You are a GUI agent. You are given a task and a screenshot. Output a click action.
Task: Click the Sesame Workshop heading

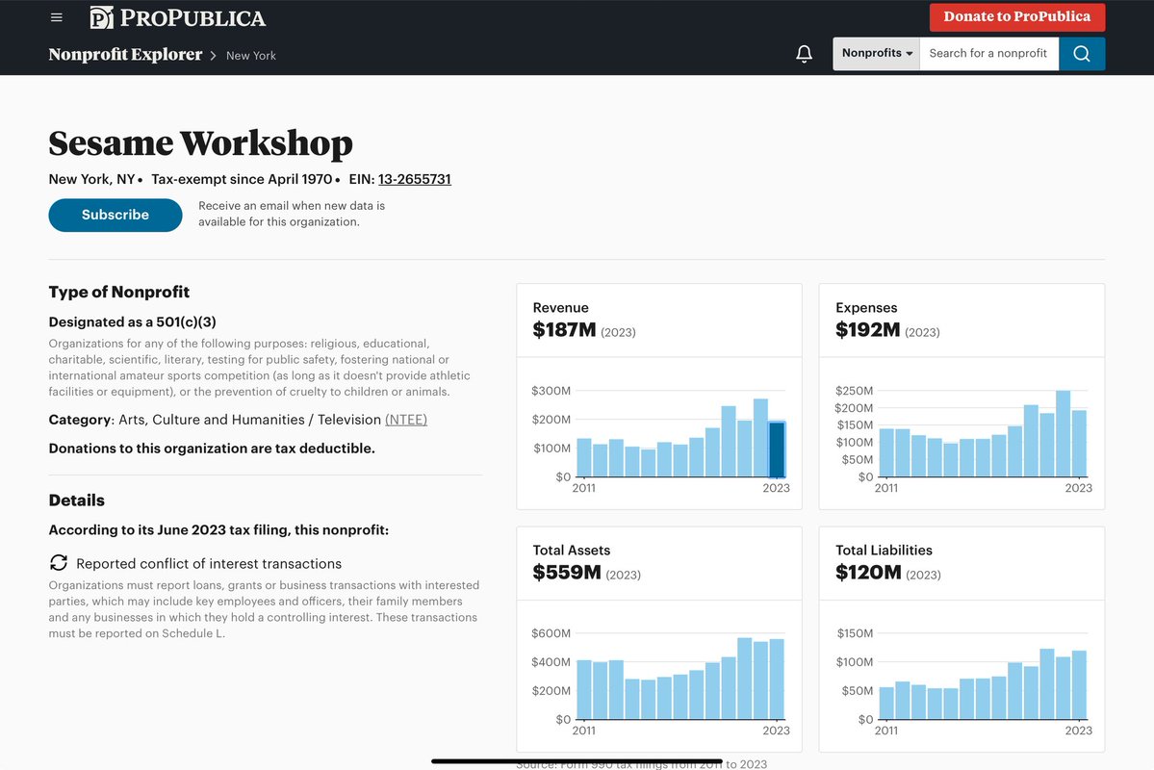pyautogui.click(x=201, y=143)
